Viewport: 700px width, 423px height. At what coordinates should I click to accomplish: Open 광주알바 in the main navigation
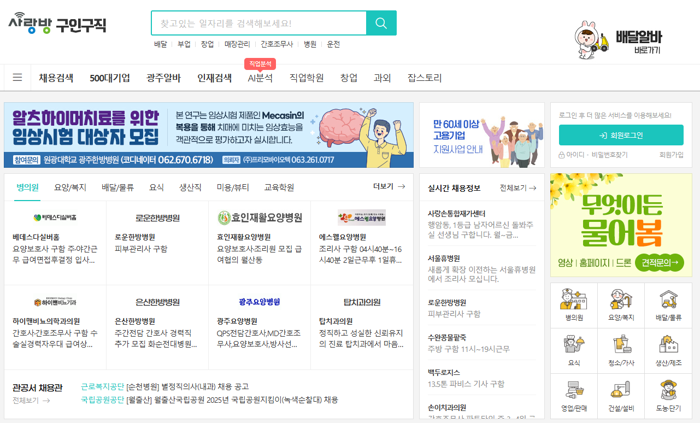(x=163, y=78)
